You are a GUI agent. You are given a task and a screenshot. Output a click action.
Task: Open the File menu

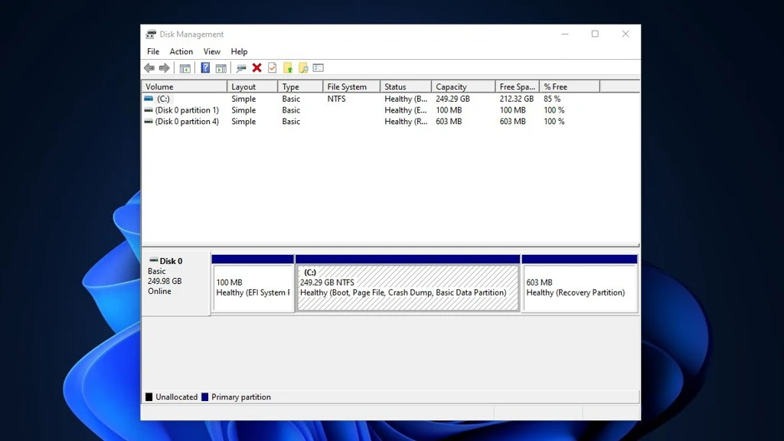[x=153, y=51]
